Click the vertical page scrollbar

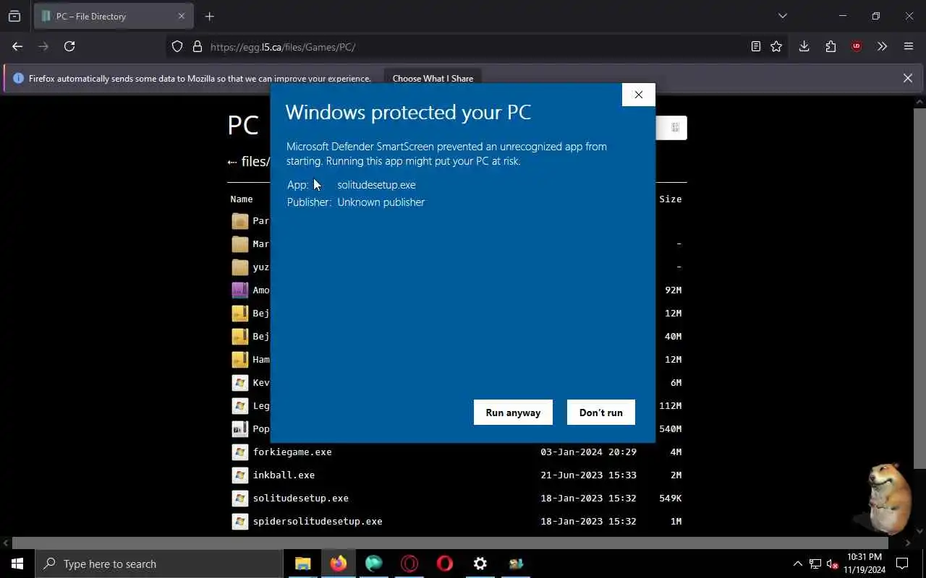click(x=919, y=288)
